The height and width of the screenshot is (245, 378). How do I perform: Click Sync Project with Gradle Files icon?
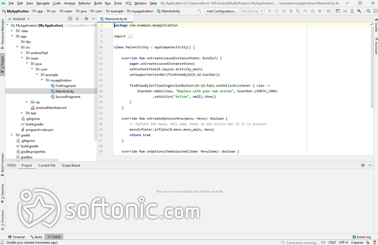(x=345, y=11)
